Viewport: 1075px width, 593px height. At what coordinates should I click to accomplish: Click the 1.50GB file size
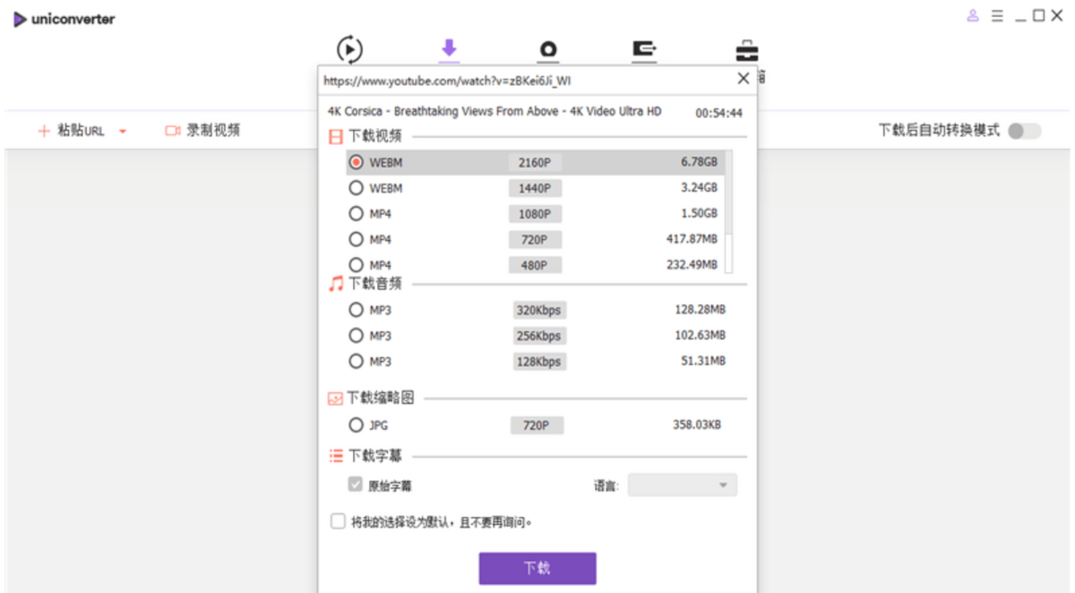pos(699,214)
